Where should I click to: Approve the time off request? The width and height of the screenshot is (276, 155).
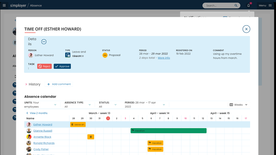click(62, 66)
